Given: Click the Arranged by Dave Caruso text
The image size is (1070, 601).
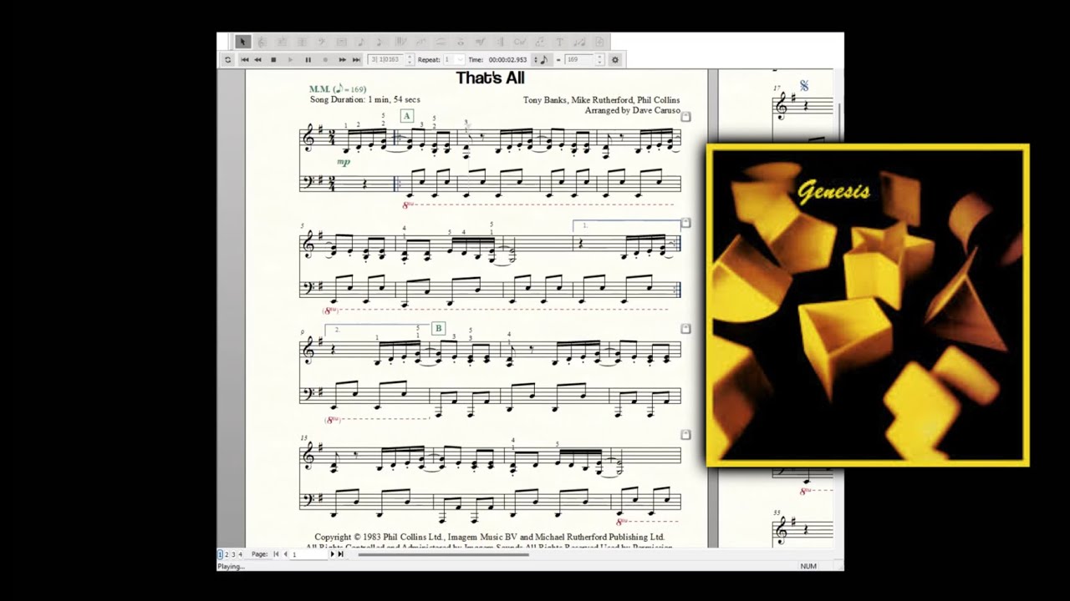Looking at the screenshot, I should 633,110.
